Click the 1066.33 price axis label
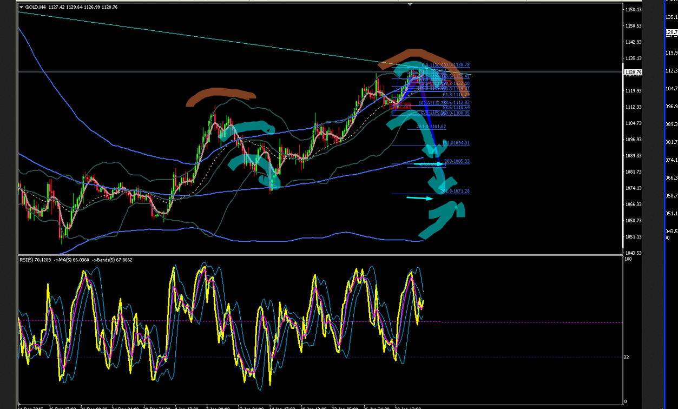 point(633,205)
